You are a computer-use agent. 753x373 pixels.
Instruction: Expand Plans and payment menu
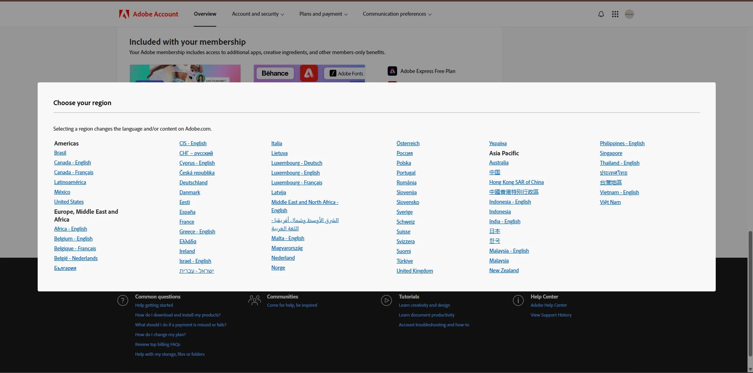323,14
